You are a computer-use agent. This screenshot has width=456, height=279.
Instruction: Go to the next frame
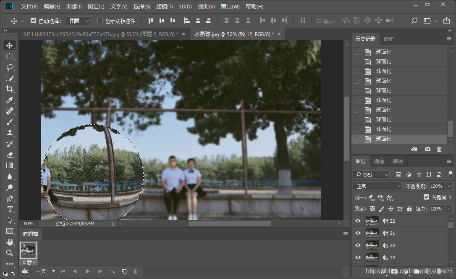(x=100, y=271)
